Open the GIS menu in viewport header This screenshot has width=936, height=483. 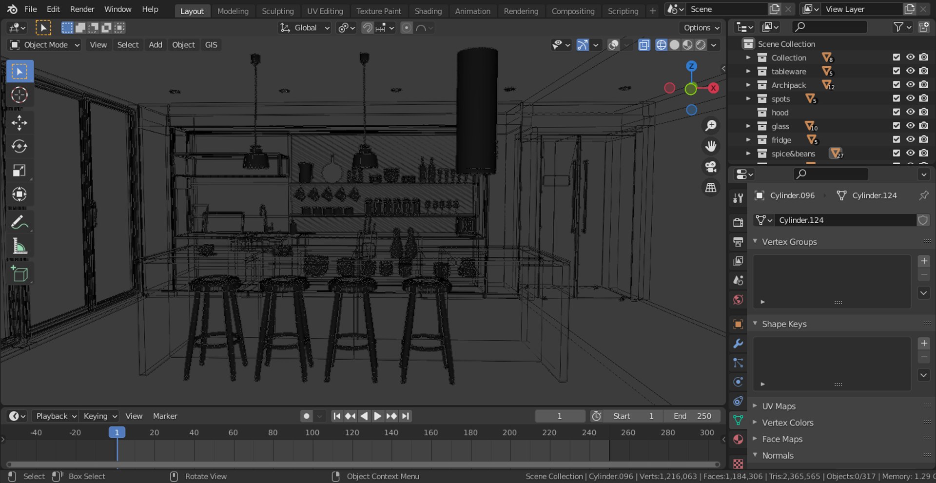(211, 45)
